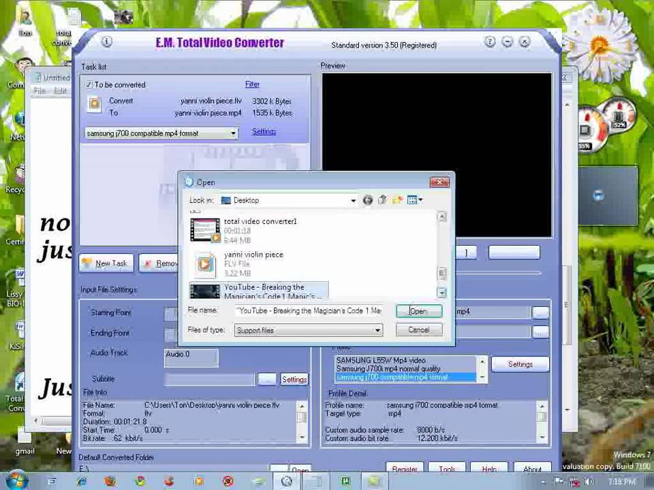Show hidden tray icons arrow
Image resolution: width=654 pixels, height=490 pixels.
(543, 483)
